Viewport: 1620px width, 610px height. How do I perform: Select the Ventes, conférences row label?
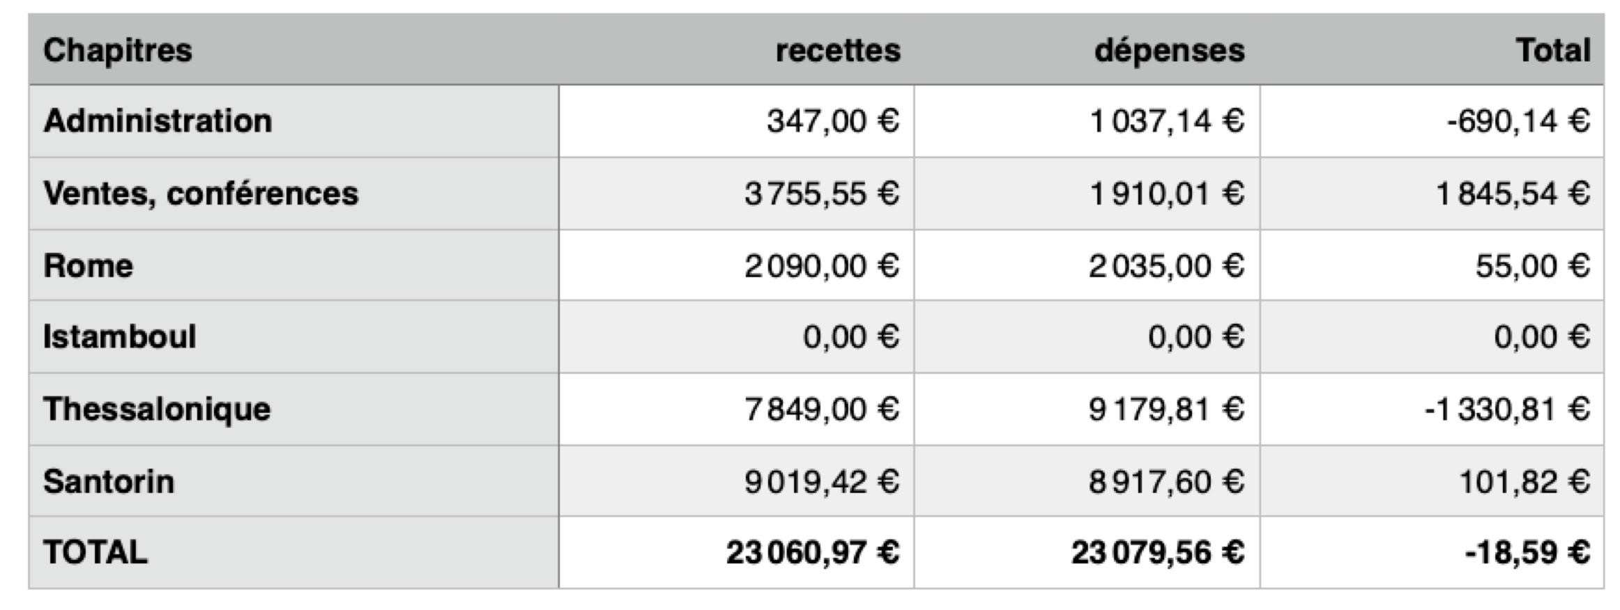click(x=201, y=194)
